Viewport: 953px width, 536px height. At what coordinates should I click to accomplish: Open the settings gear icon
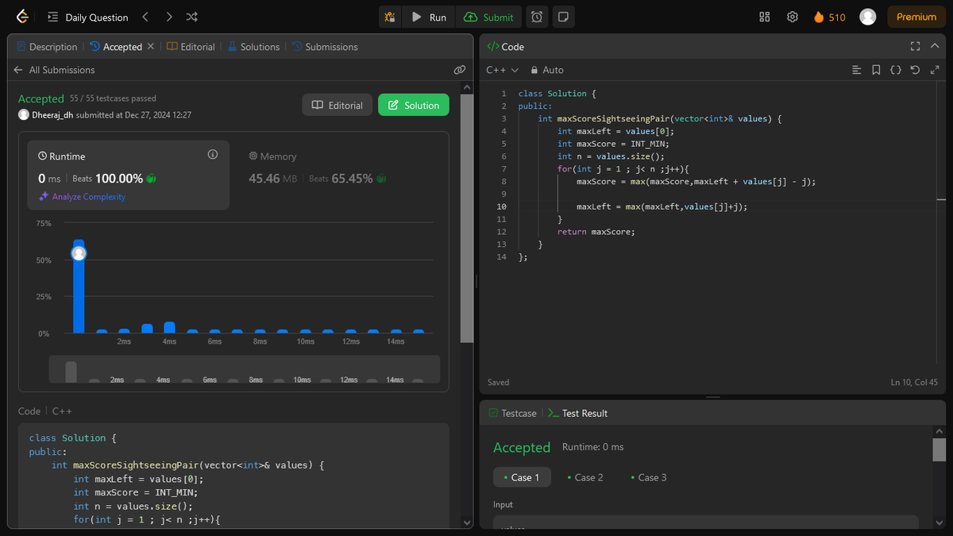792,17
